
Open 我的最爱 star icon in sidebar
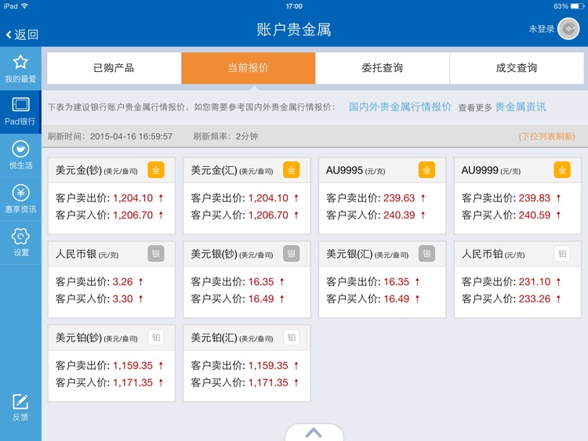(20, 62)
